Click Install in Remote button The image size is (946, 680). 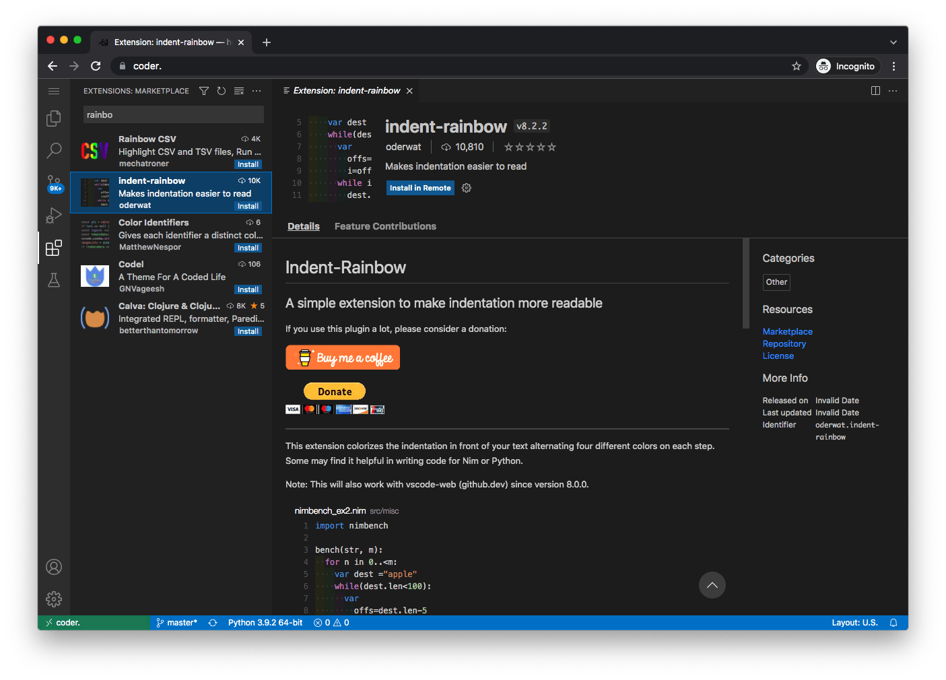coord(420,188)
